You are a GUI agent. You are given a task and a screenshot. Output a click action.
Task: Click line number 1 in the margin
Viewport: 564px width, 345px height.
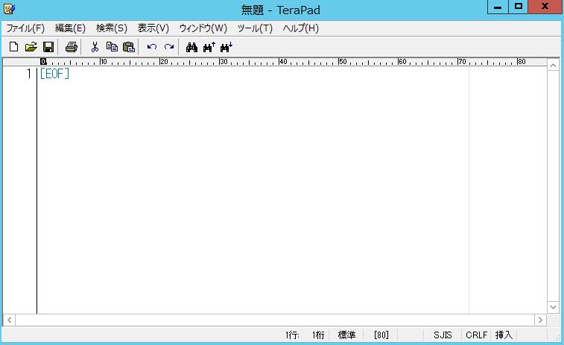(29, 73)
